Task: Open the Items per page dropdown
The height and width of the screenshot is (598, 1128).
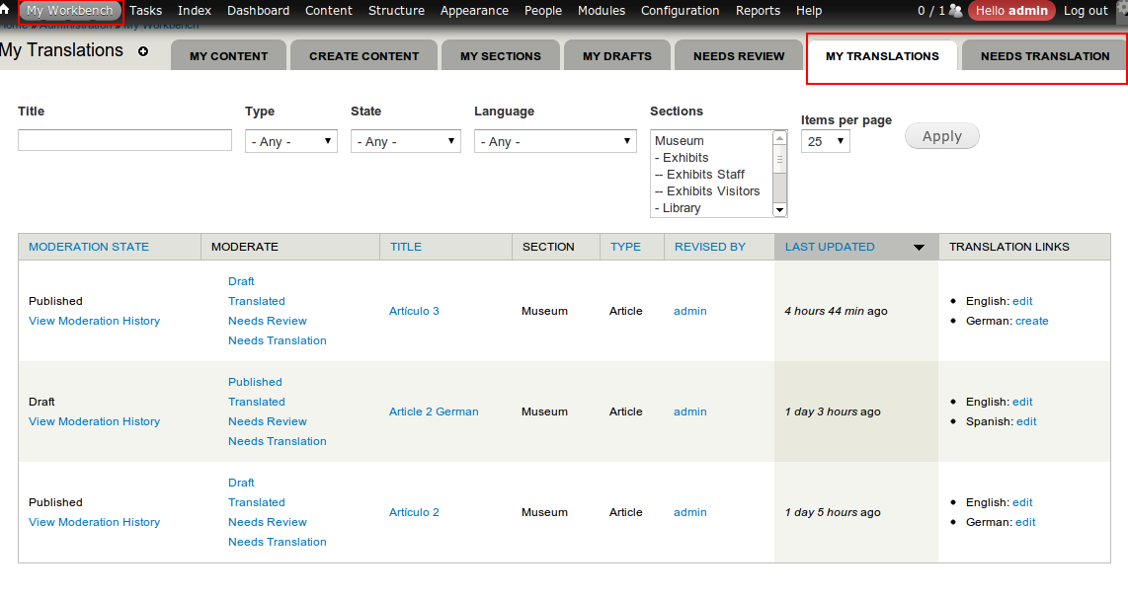Action: 825,141
